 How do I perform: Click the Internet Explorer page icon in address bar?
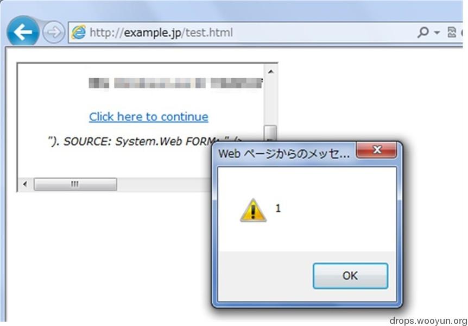click(x=79, y=32)
